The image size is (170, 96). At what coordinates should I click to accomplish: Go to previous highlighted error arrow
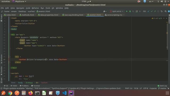click(164, 18)
